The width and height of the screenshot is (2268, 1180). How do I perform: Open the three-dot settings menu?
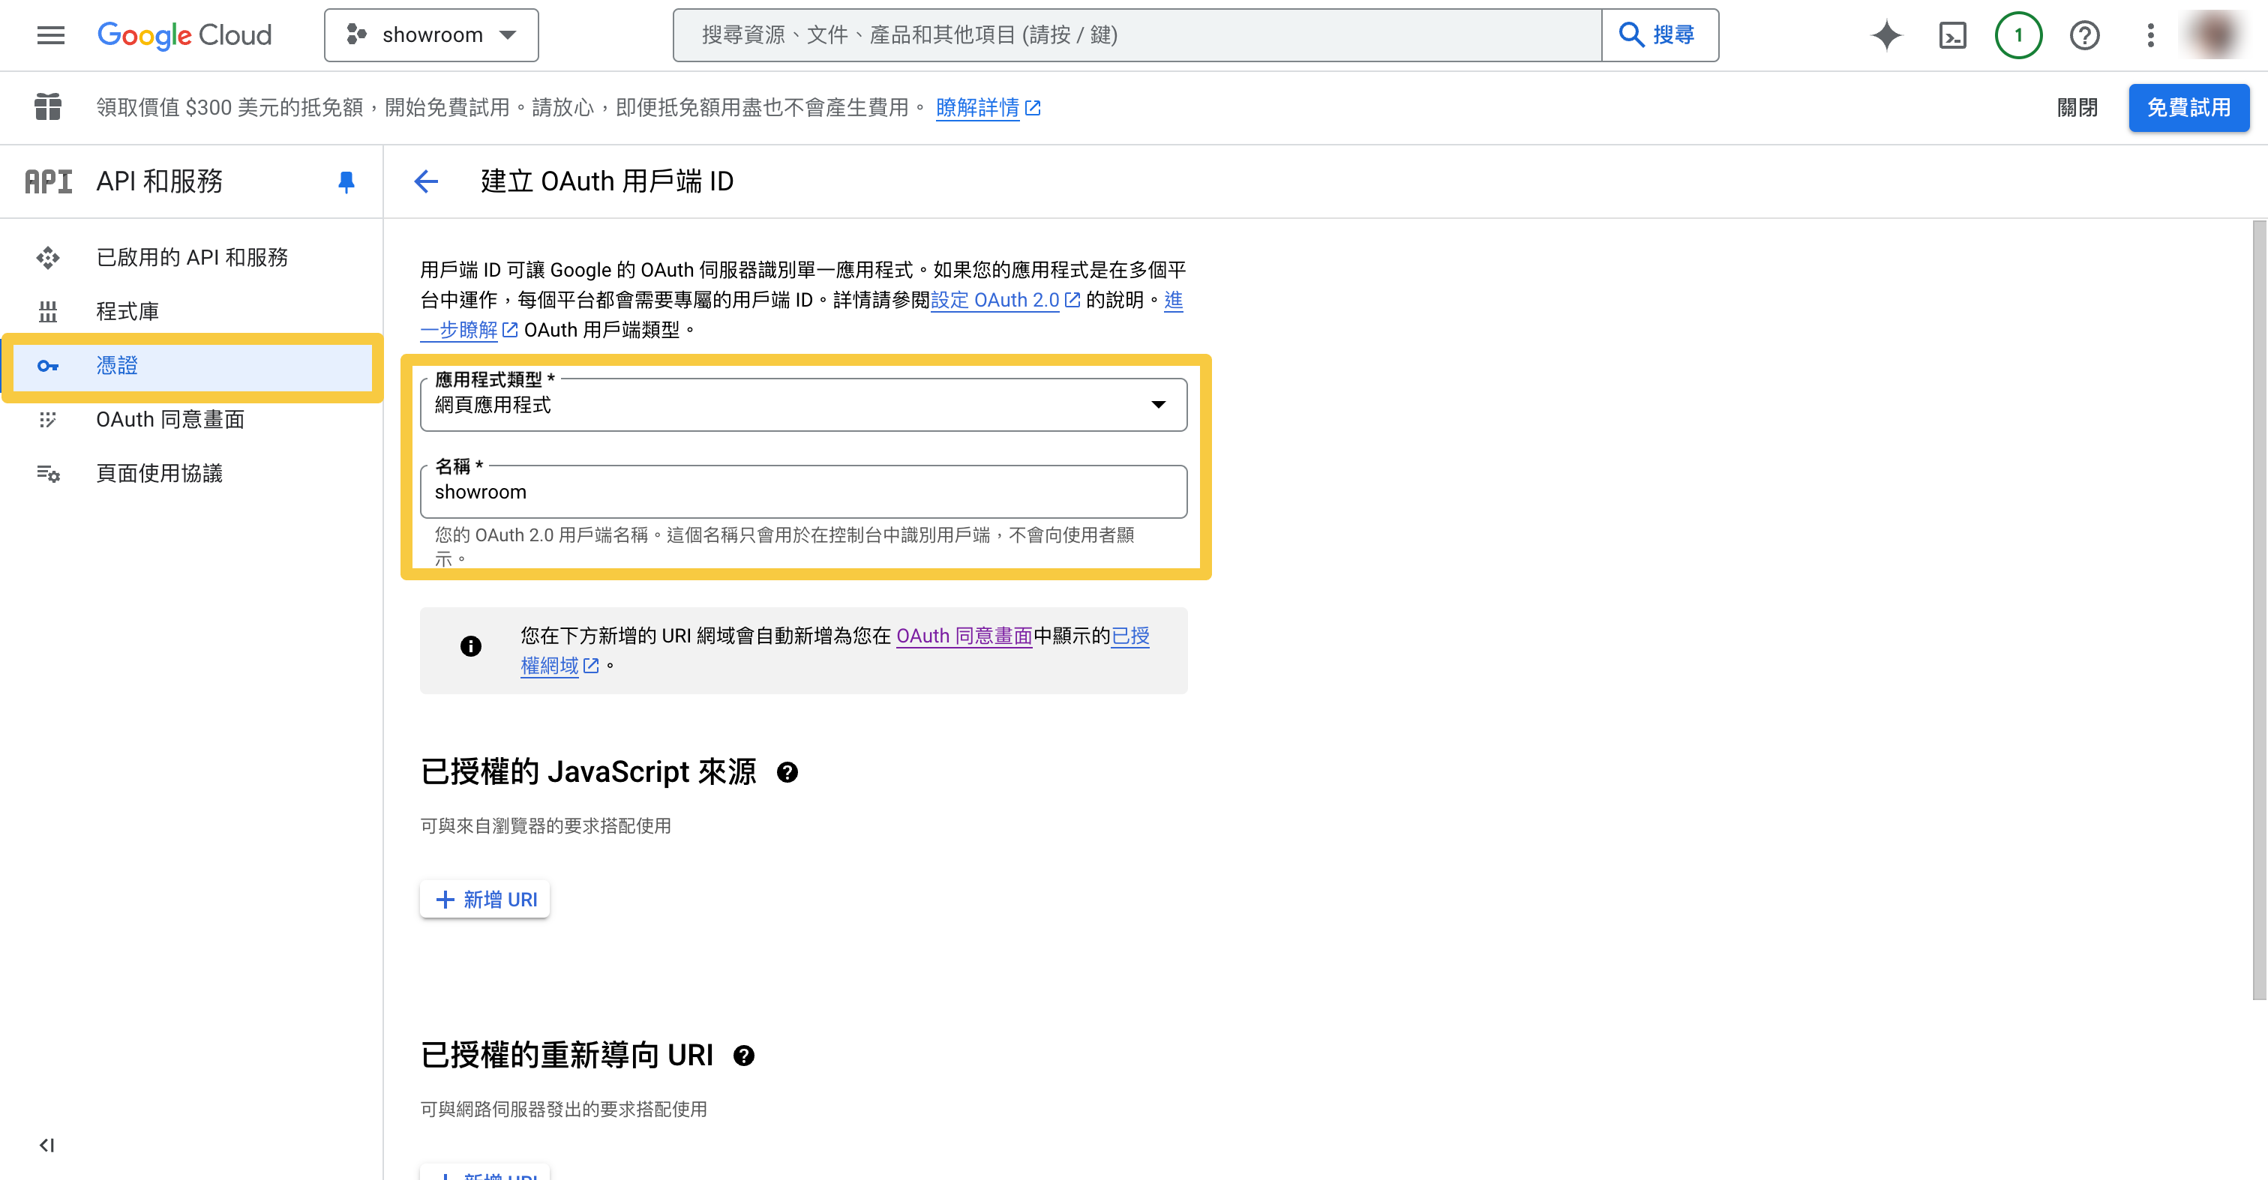click(x=2150, y=35)
